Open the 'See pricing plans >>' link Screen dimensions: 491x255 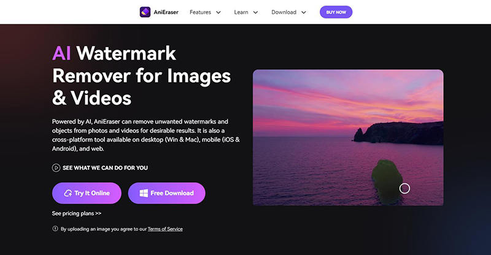[77, 213]
